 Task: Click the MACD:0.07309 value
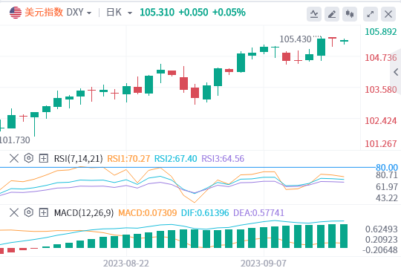(x=148, y=213)
